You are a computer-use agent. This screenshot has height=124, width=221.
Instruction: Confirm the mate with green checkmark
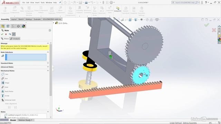point(2,34)
